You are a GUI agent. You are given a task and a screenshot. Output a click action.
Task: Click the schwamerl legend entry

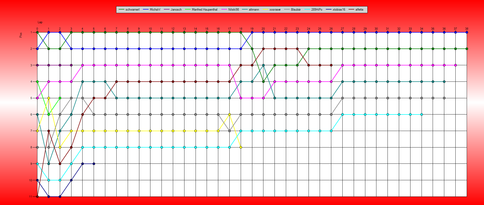pyautogui.click(x=129, y=10)
